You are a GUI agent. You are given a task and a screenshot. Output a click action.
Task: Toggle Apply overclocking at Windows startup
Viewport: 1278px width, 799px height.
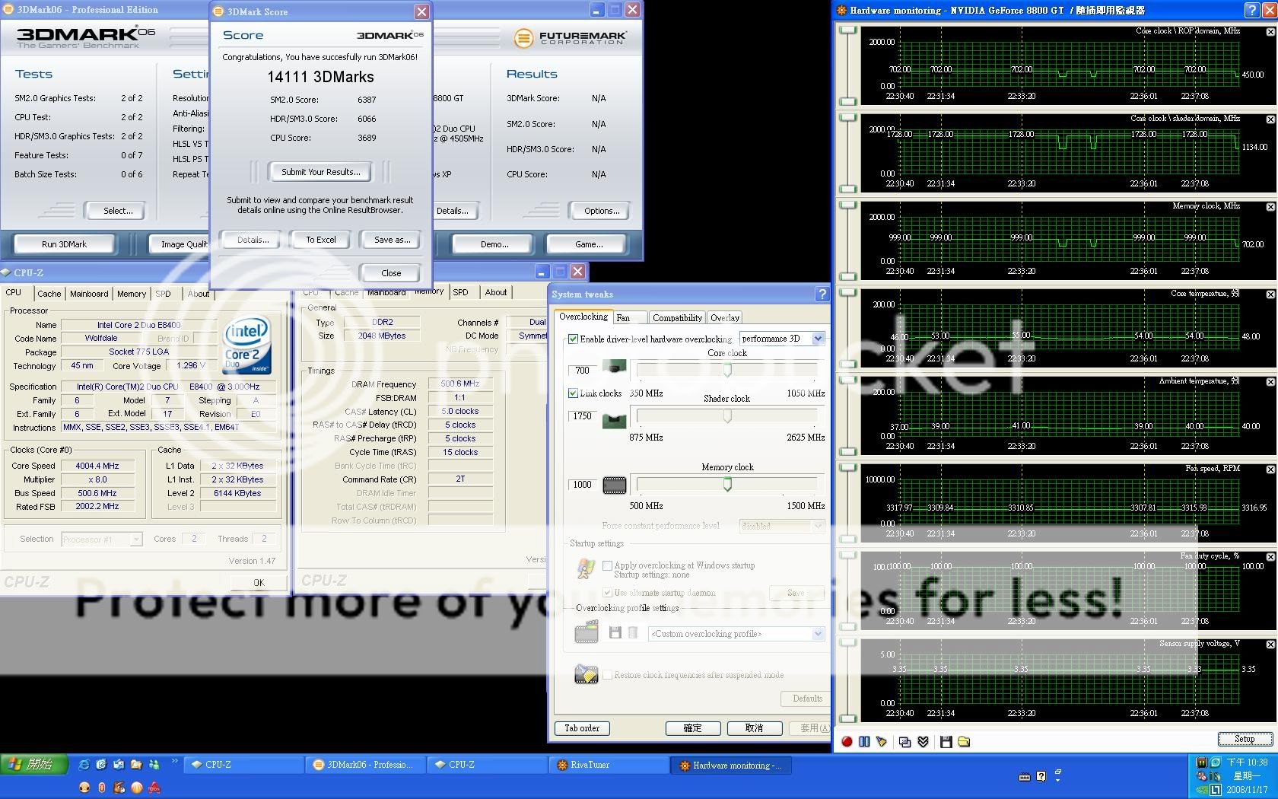pyautogui.click(x=607, y=565)
